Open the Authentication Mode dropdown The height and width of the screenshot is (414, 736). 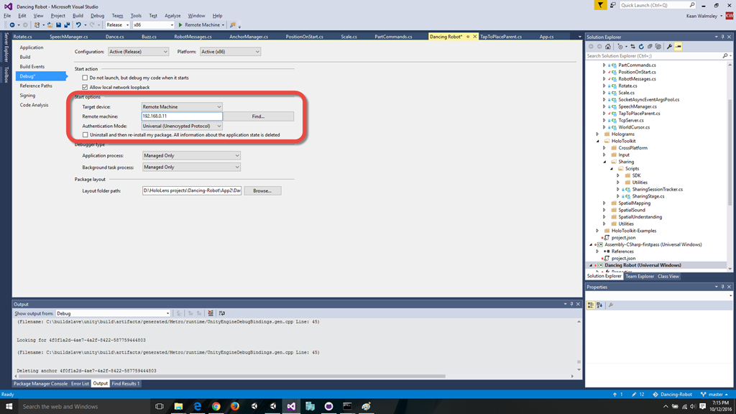(x=182, y=126)
